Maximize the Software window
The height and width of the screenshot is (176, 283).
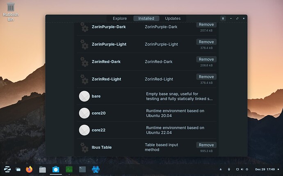point(237,18)
